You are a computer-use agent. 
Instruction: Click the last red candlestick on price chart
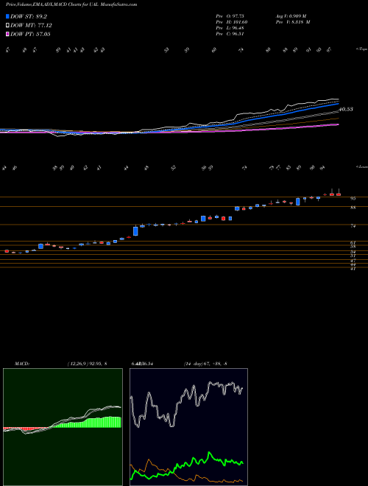339,194
